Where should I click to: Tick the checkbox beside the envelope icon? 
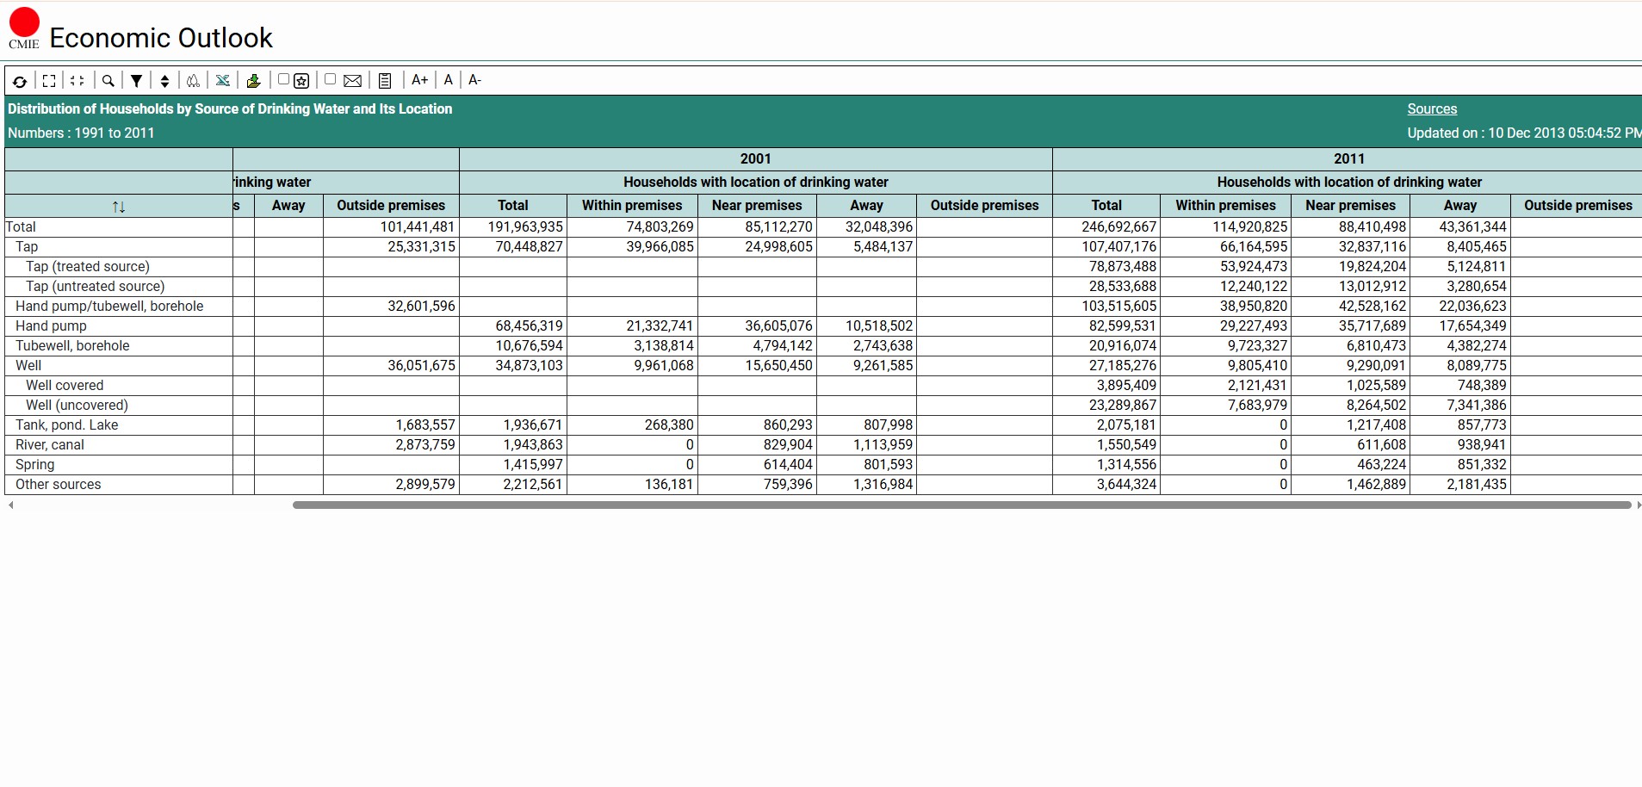330,79
